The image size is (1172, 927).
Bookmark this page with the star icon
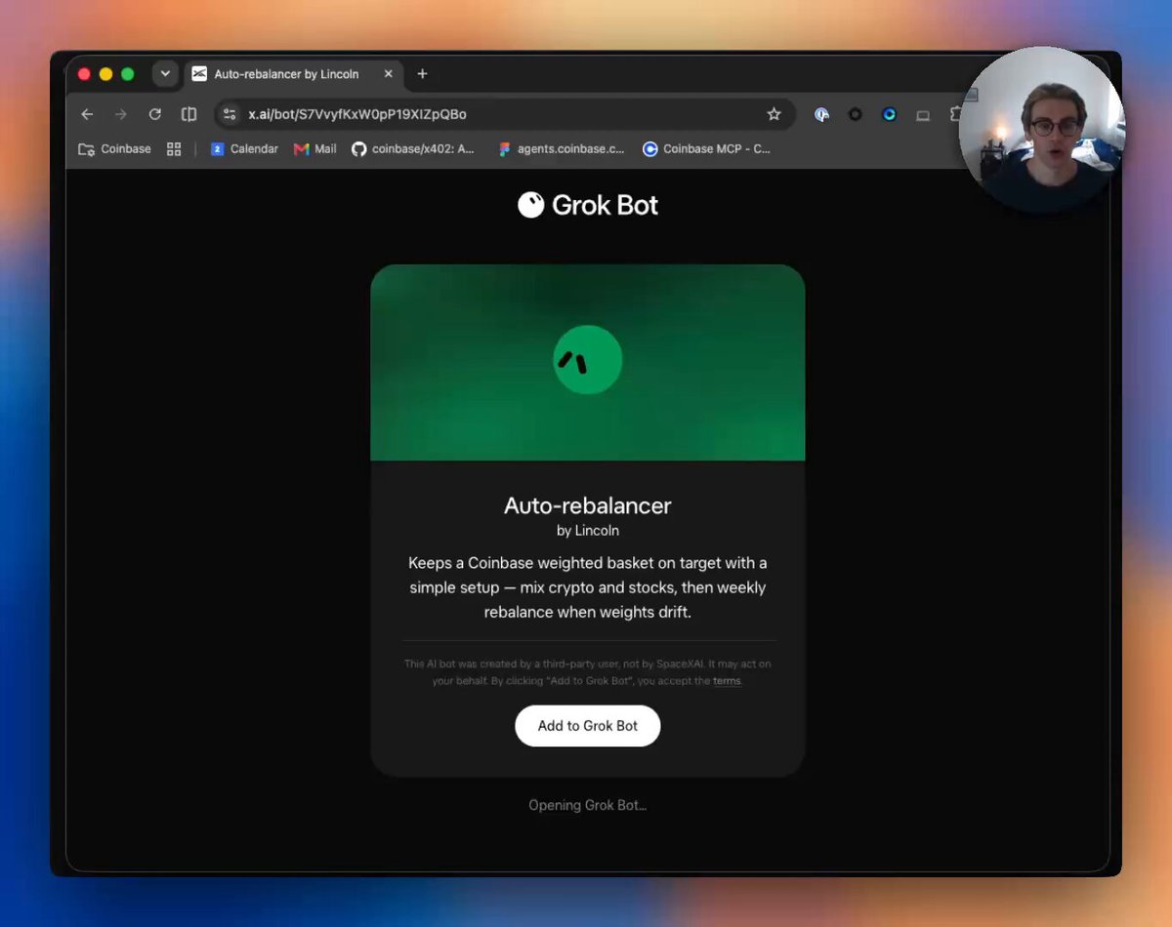pos(774,114)
